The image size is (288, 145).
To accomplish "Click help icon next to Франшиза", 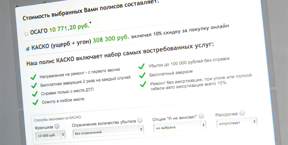I will 57,126.
